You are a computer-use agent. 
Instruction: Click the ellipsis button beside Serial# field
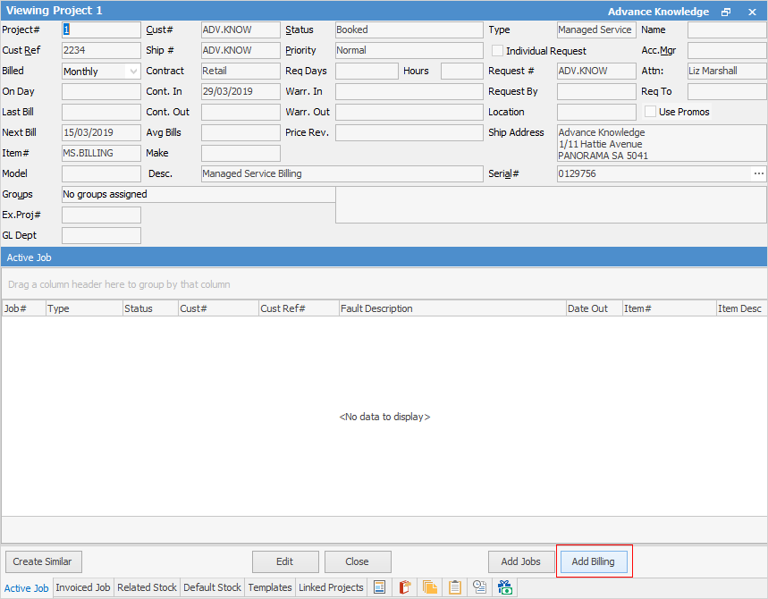click(x=759, y=173)
